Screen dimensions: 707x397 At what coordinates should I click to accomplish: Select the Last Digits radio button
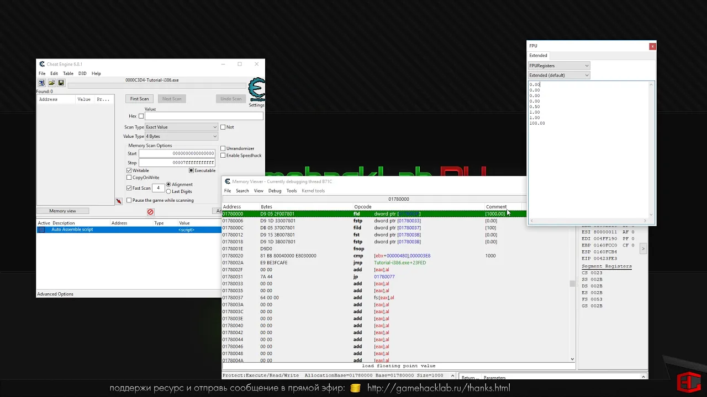tap(168, 191)
